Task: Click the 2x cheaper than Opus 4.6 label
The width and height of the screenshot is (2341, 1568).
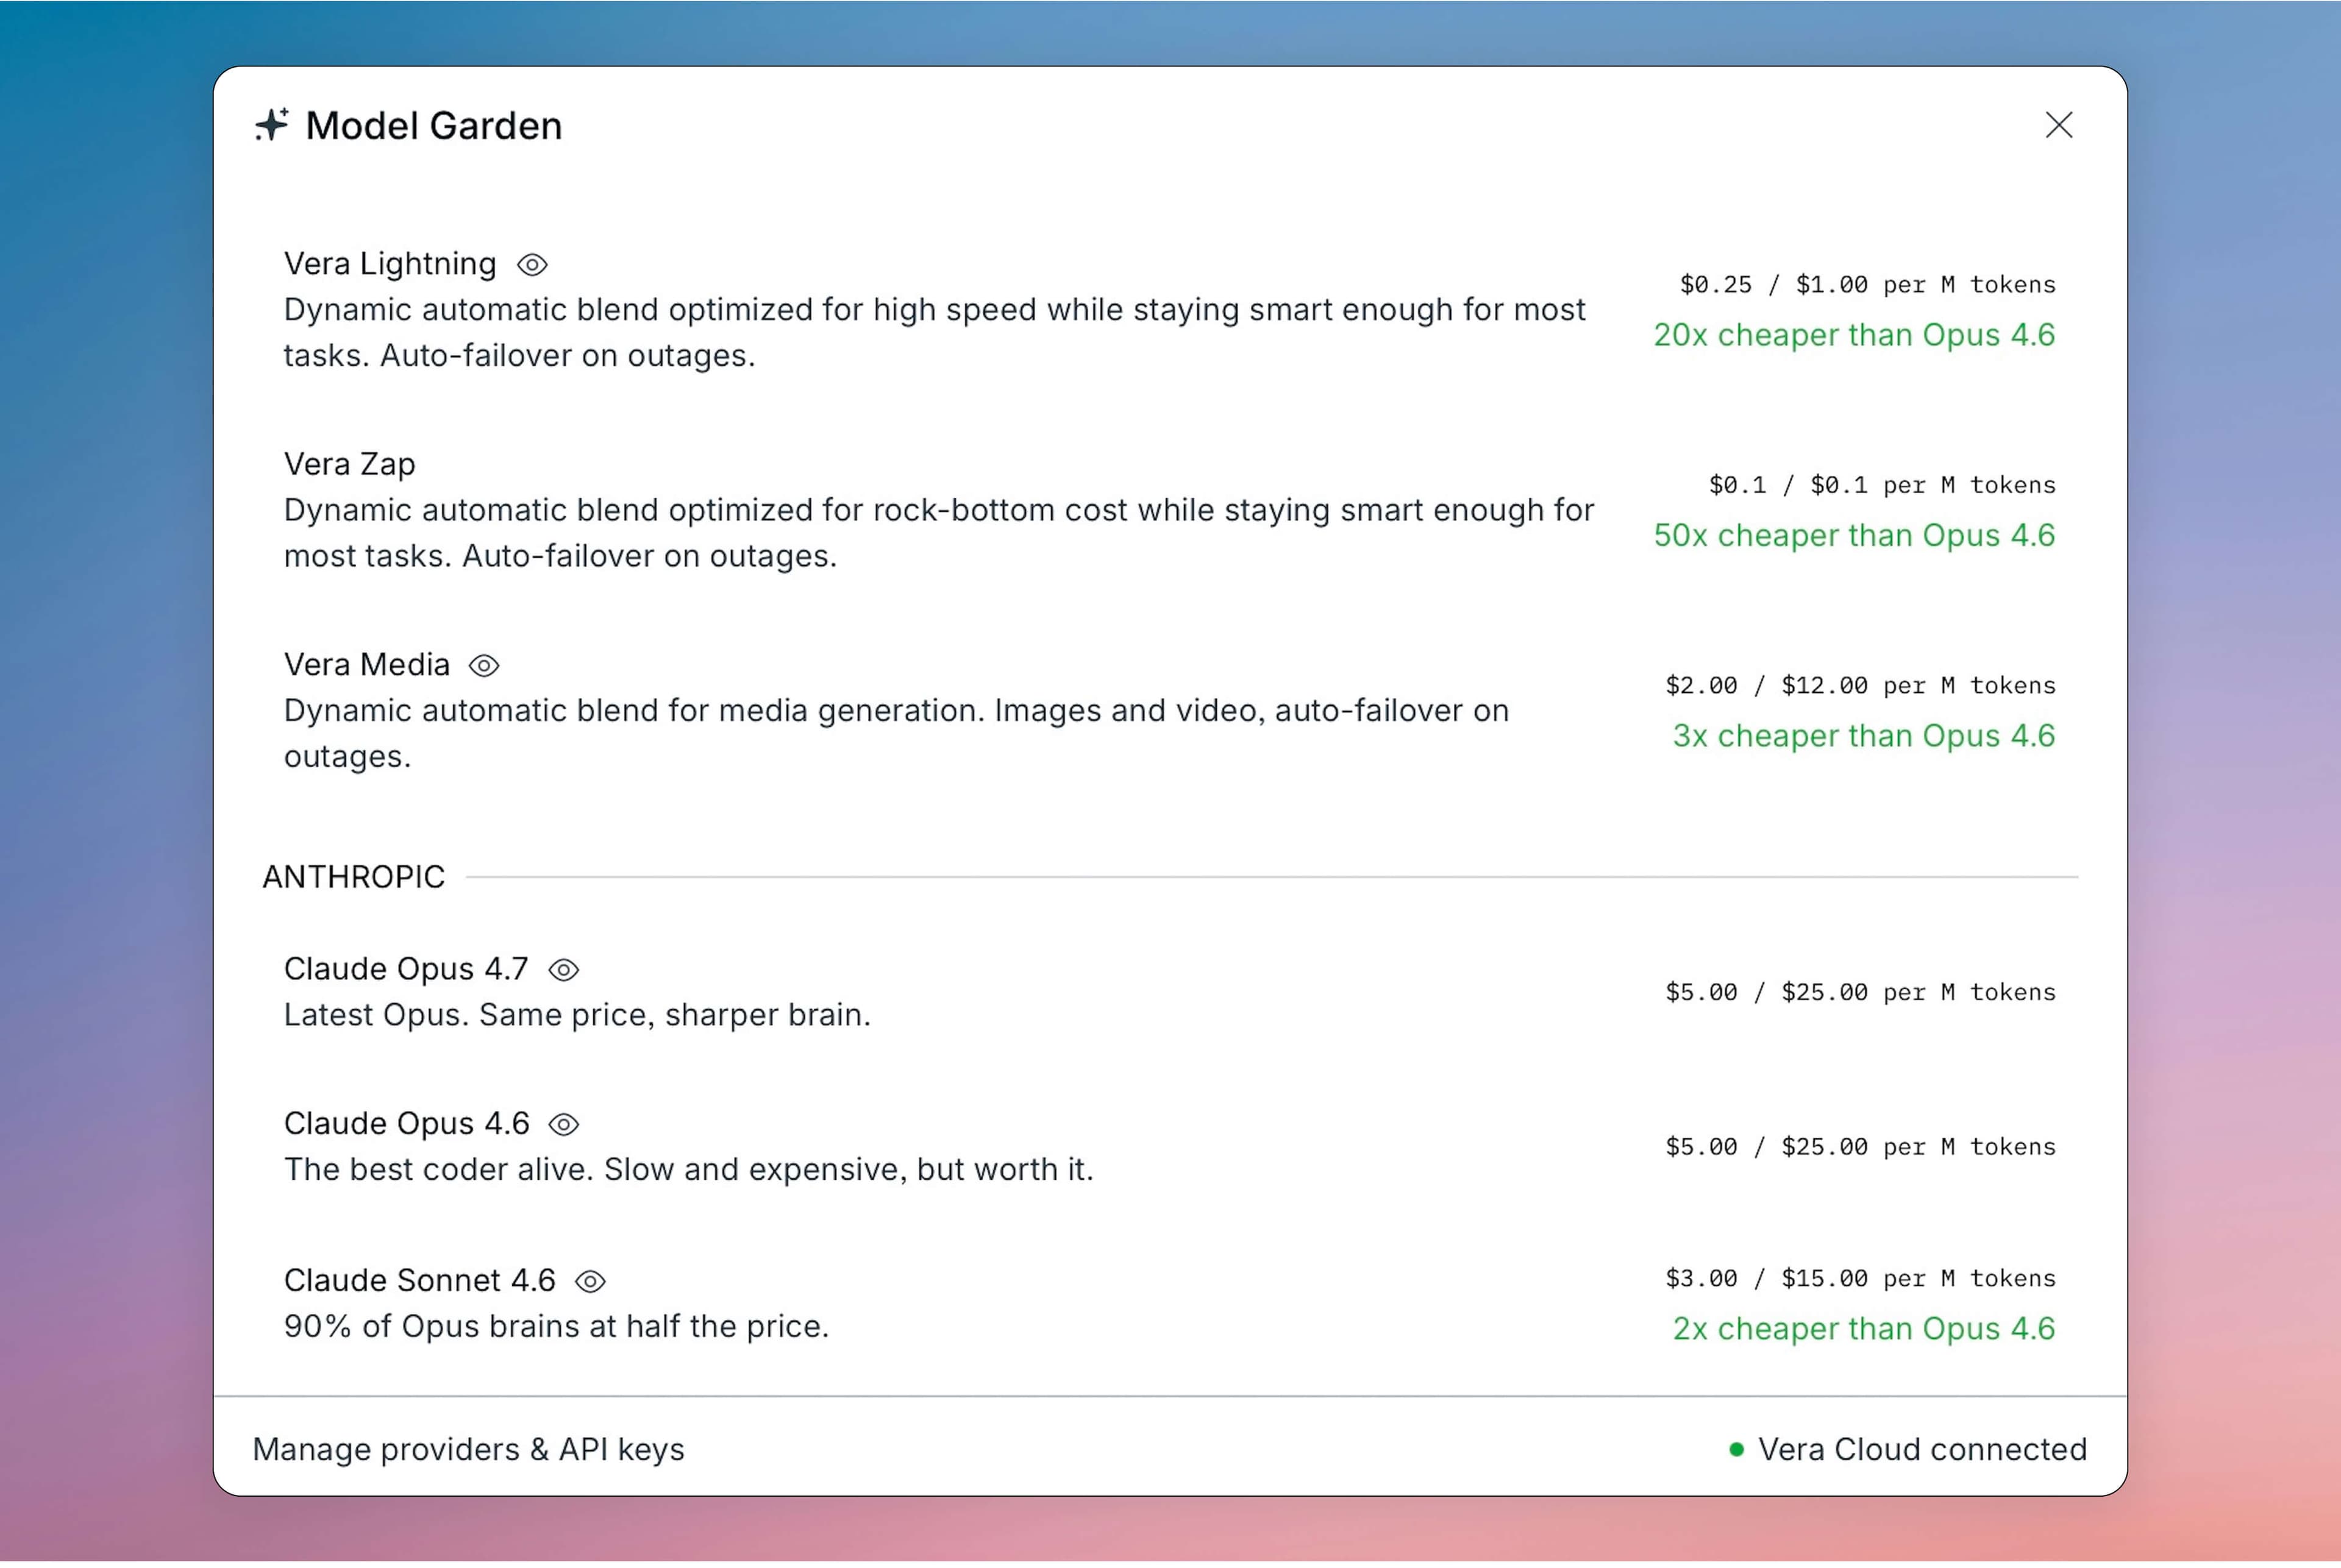Action: point(1864,1329)
